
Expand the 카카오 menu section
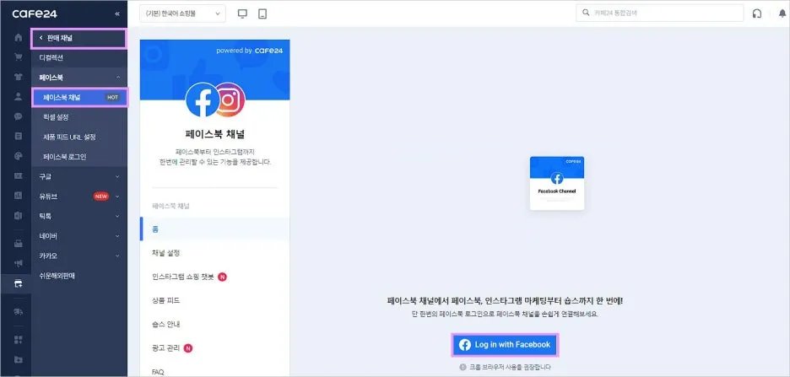click(79, 256)
